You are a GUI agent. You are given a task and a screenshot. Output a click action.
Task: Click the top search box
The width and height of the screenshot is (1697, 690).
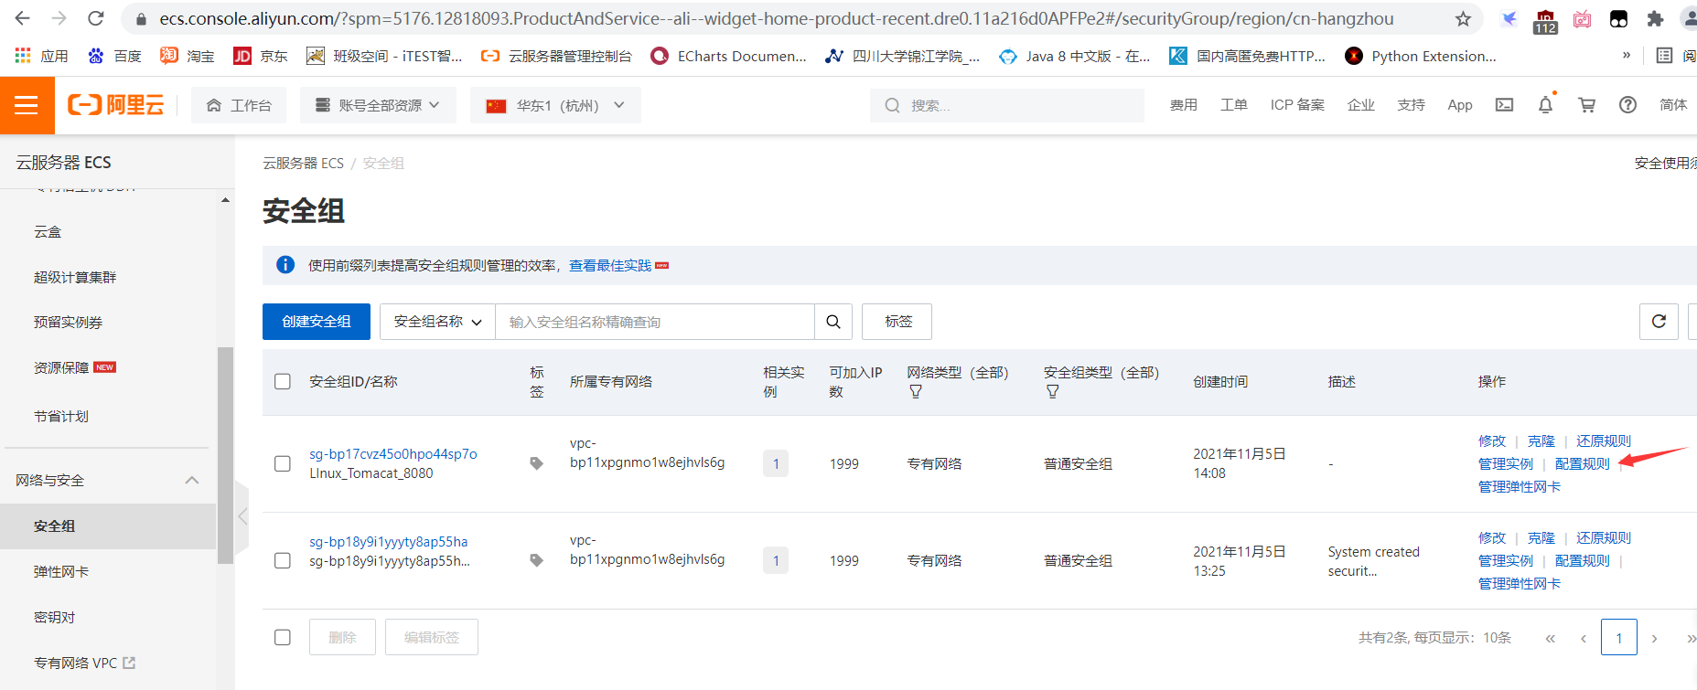(x=1007, y=105)
